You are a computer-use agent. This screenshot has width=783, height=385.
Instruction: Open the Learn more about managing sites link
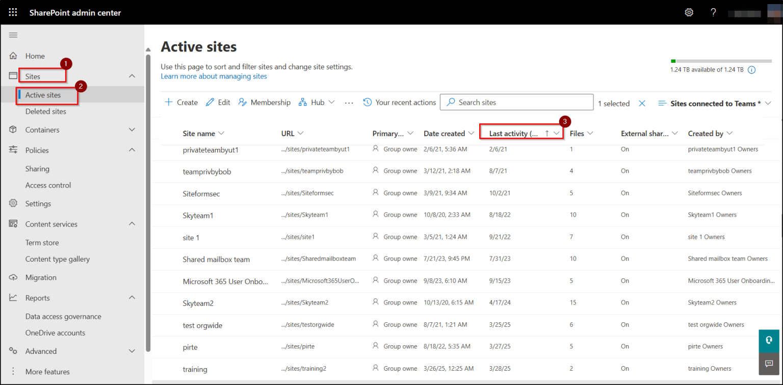coord(214,76)
